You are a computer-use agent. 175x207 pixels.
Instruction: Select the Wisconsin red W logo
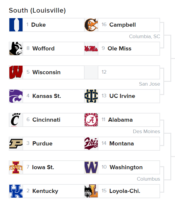(16, 72)
